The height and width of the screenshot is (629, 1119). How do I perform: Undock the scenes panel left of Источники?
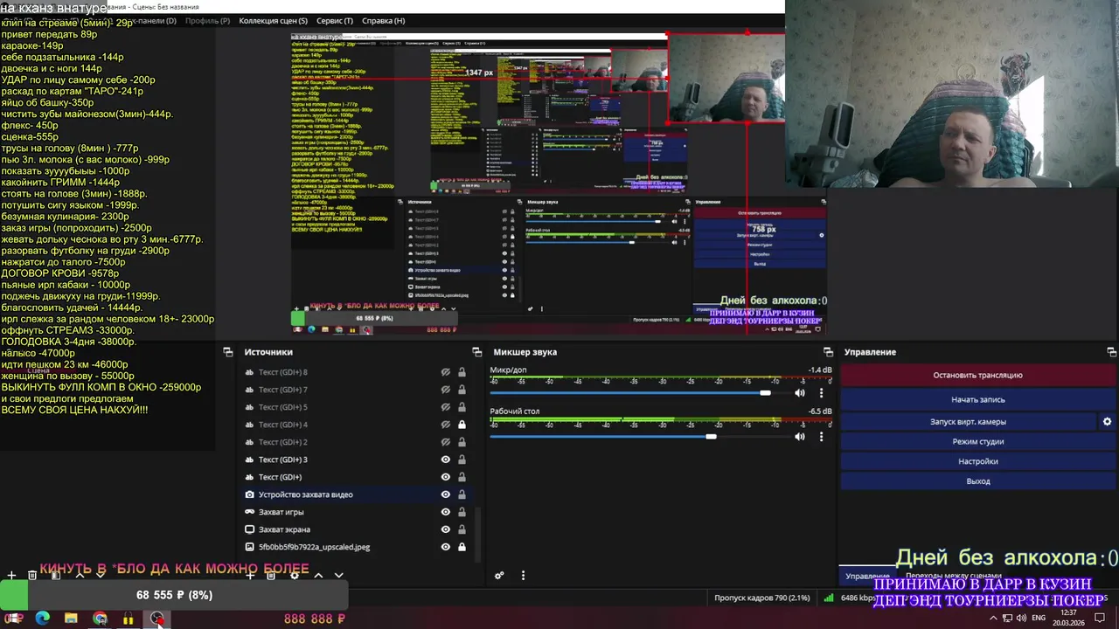(228, 352)
